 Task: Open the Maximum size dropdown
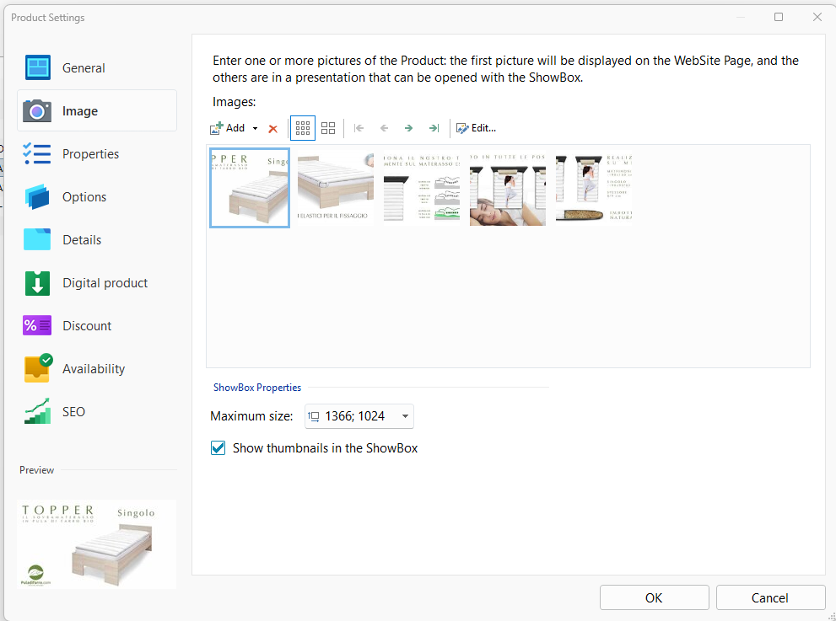(405, 416)
